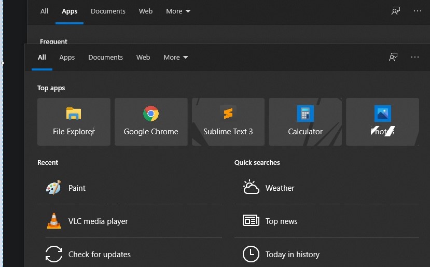Open three-dot options in back search window
This screenshot has width=430, height=267.
418,11
